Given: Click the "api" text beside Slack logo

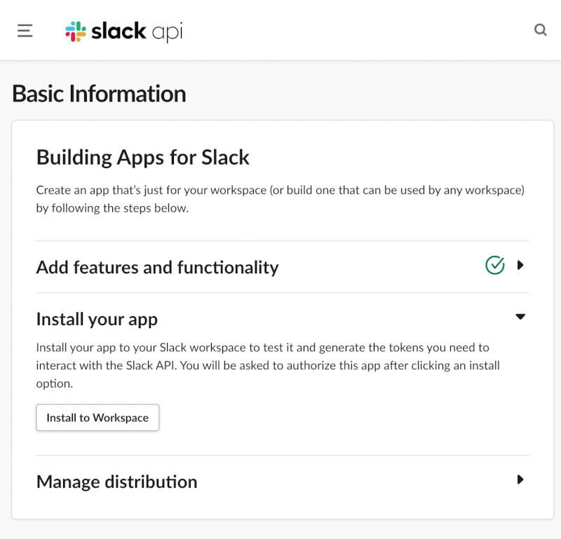Looking at the screenshot, I should [168, 32].
